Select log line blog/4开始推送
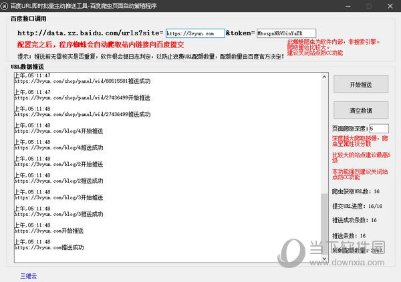Viewport: 401px width, 282px height. click(x=59, y=131)
